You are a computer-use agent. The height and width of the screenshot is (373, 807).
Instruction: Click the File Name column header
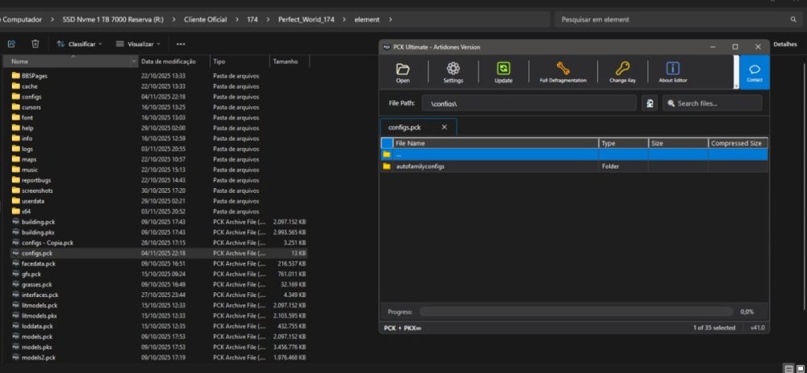coord(494,143)
